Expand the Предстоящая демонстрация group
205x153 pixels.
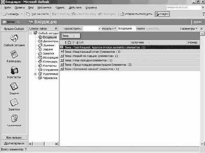point(62,64)
